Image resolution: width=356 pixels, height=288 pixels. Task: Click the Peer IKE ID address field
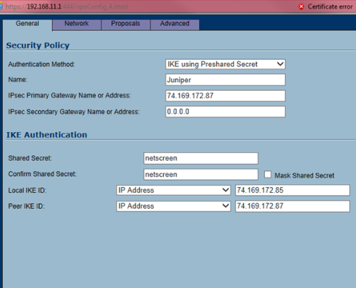pos(292,206)
